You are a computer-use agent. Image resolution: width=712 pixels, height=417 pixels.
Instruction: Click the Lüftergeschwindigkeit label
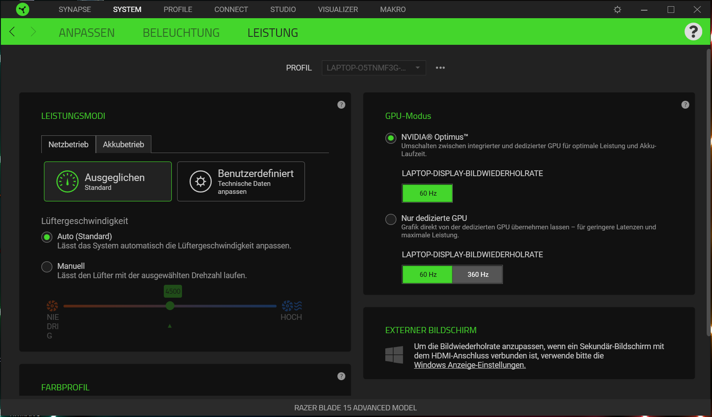[x=84, y=221]
